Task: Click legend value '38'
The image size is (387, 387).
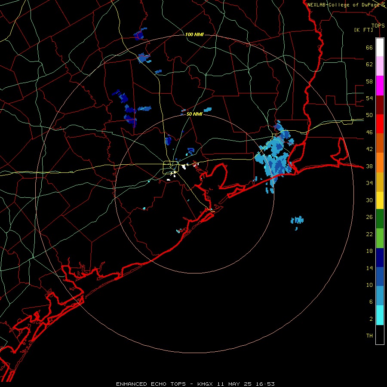Action: tap(369, 166)
